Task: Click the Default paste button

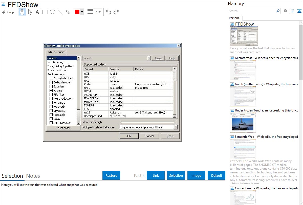Action: click(x=217, y=175)
